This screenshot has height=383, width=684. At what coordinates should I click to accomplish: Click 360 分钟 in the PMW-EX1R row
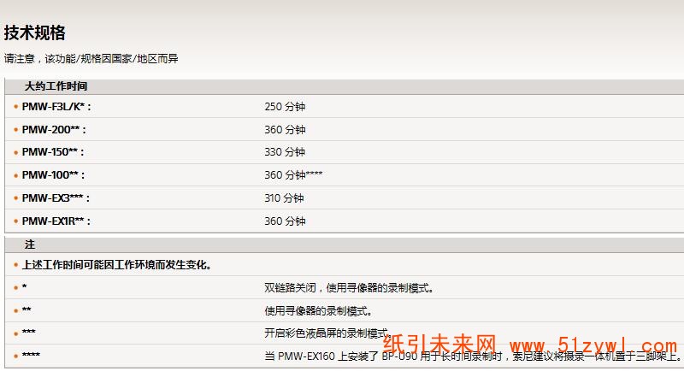[285, 221]
